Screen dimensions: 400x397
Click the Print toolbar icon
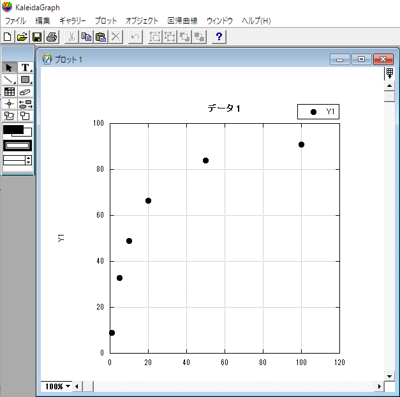pyautogui.click(x=52, y=37)
